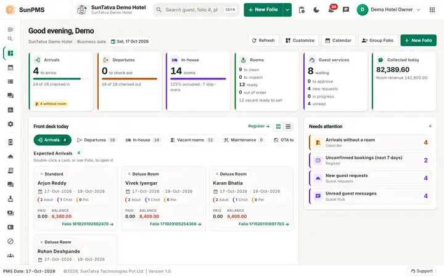444x277 pixels.
Task: Open the Arrivals summary card
Action: 61,81
